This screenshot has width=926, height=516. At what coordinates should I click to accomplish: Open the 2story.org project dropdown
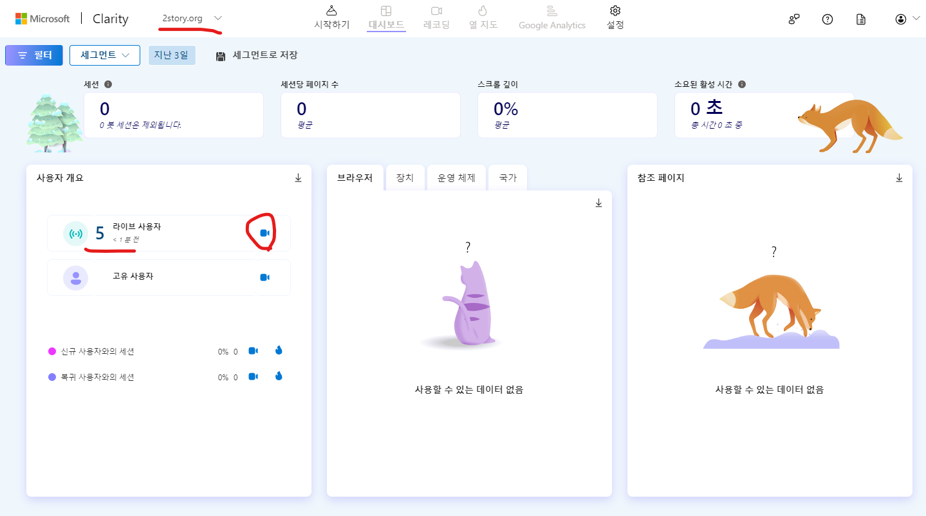click(x=189, y=18)
